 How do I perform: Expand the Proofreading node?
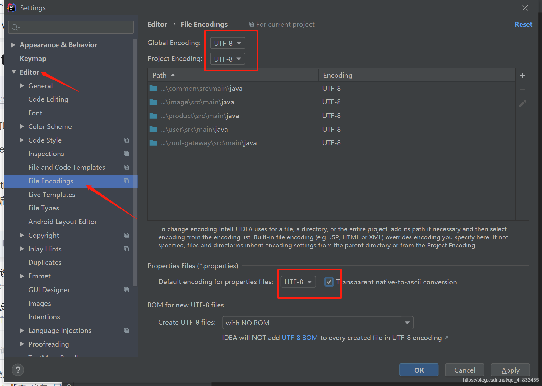pyautogui.click(x=22, y=344)
